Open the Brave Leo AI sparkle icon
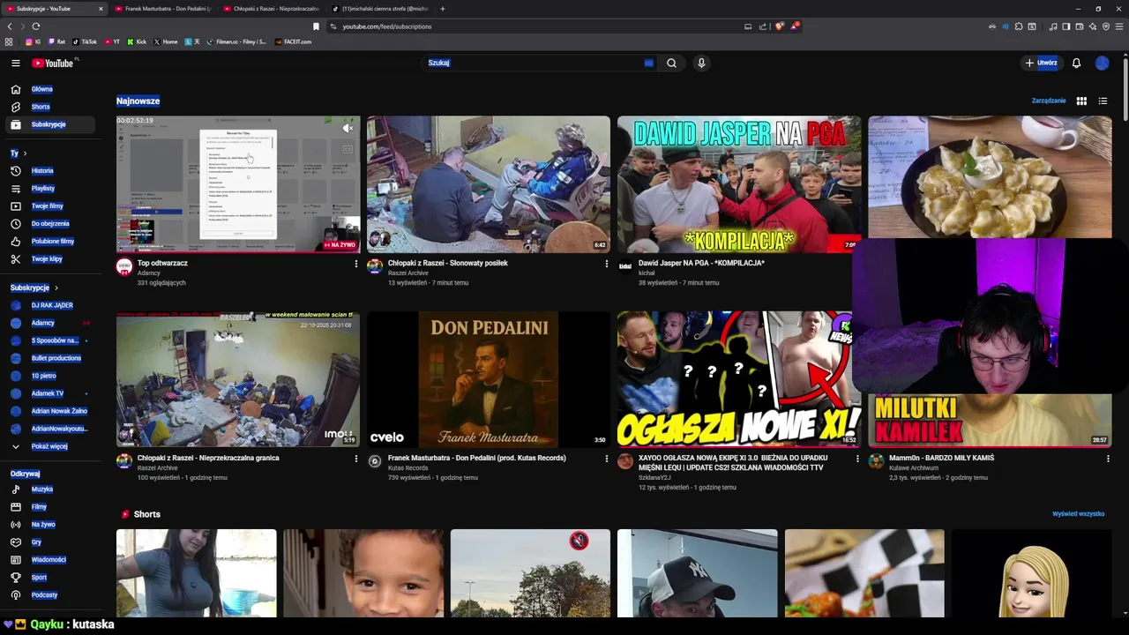 (x=1093, y=26)
